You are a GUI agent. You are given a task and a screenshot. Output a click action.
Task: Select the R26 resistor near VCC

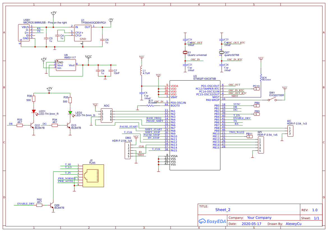pos(262,78)
